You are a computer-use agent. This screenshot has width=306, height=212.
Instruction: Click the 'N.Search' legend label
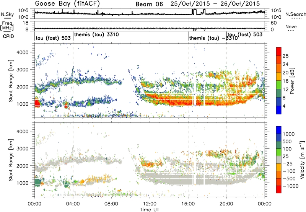[295, 14]
